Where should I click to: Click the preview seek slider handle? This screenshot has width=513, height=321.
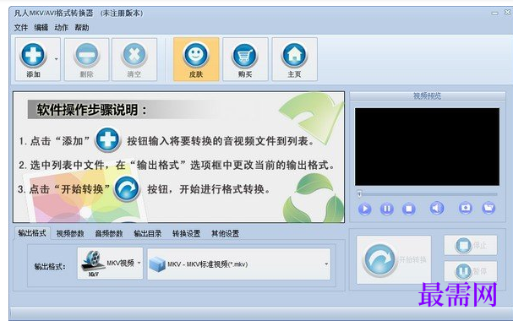359,193
